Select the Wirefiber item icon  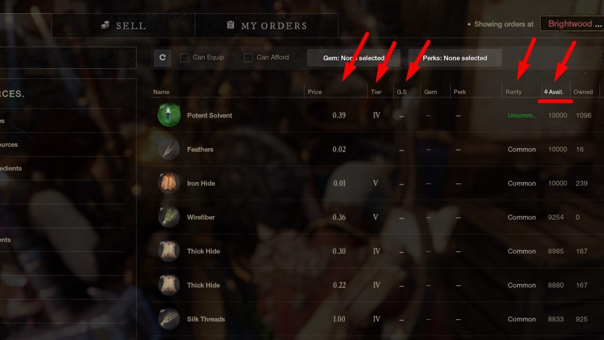(x=169, y=217)
